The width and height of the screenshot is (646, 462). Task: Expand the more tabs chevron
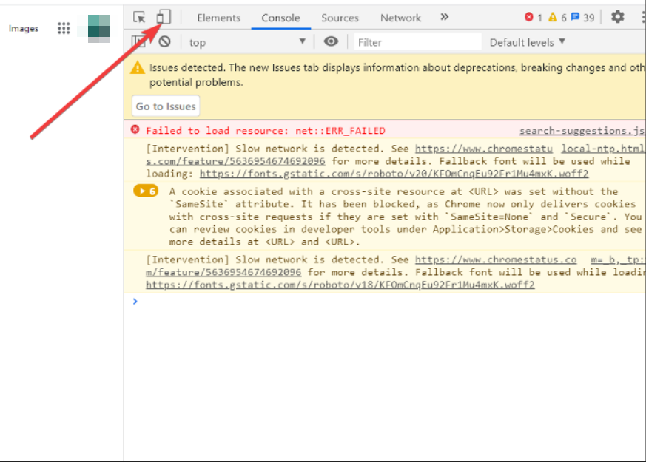444,17
